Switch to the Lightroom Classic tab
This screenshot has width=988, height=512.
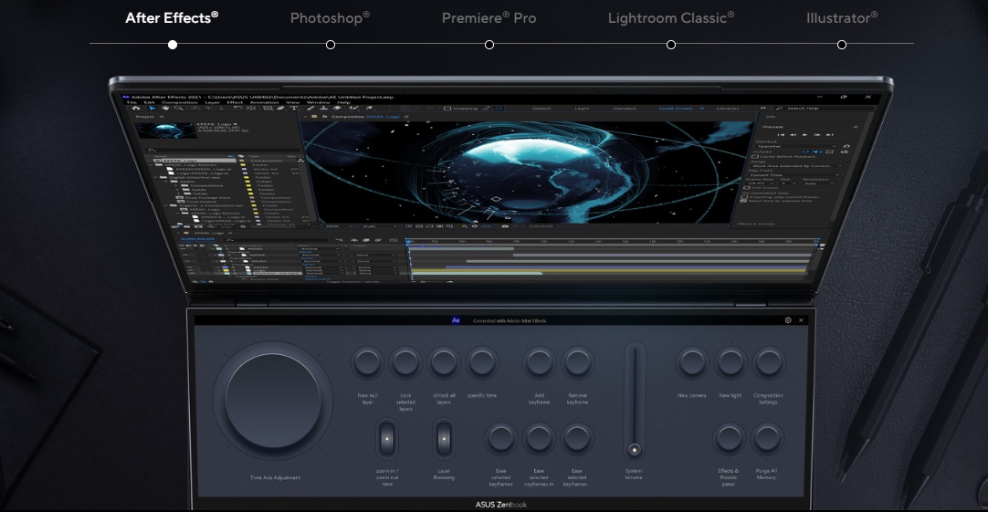coord(671,18)
